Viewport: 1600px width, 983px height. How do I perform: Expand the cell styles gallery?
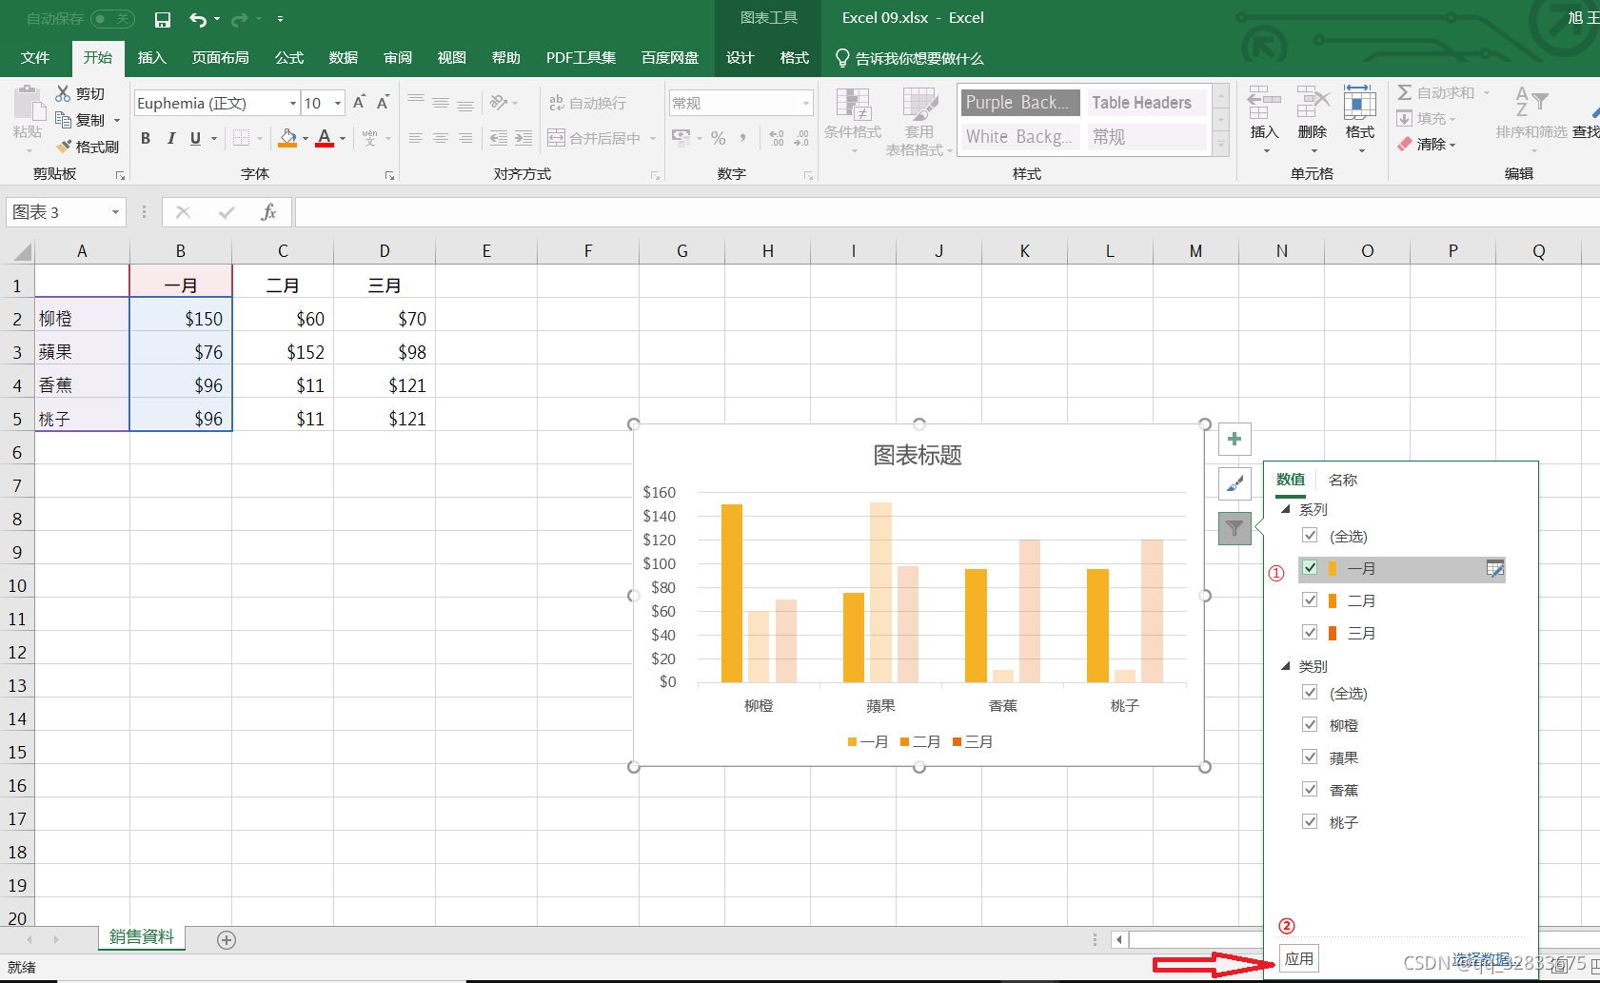pos(1221,145)
